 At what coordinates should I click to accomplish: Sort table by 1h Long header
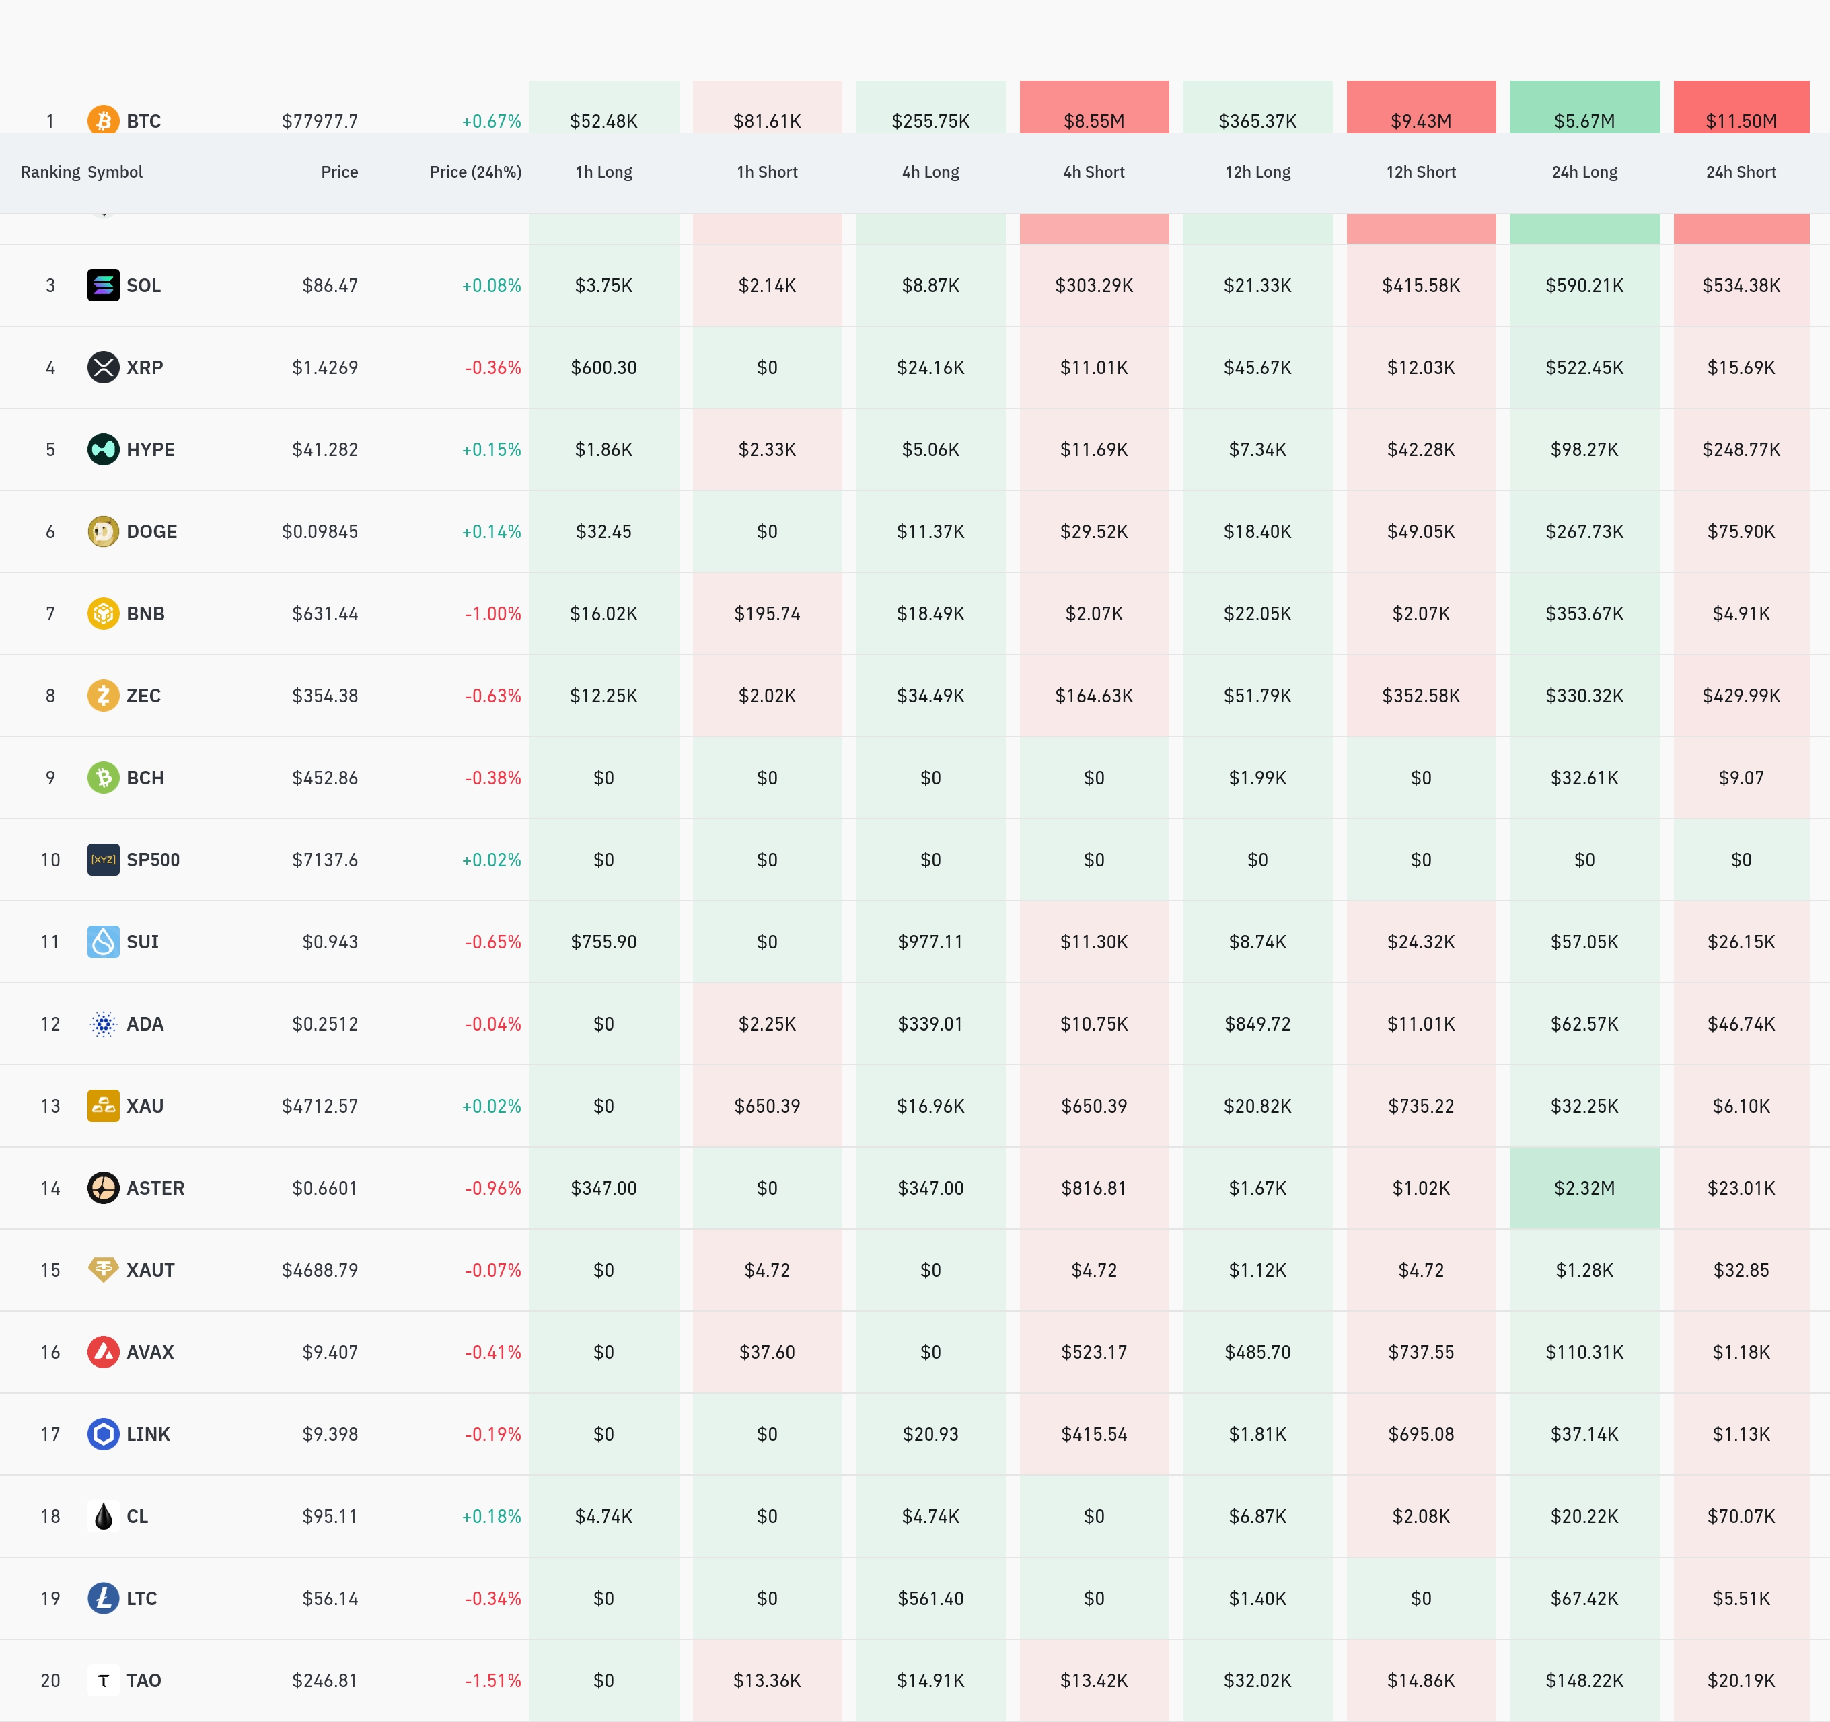(x=603, y=172)
